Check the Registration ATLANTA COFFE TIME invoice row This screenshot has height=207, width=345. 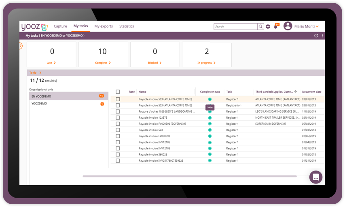click(118, 105)
